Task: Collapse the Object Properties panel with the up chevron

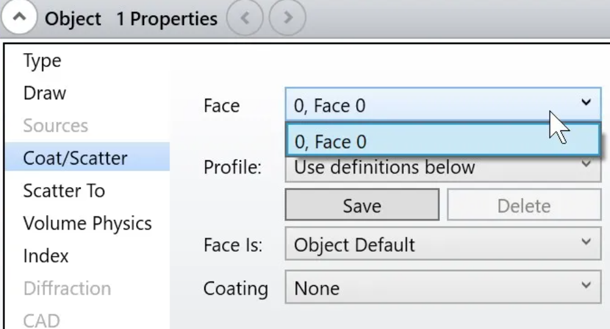Action: coord(19,18)
